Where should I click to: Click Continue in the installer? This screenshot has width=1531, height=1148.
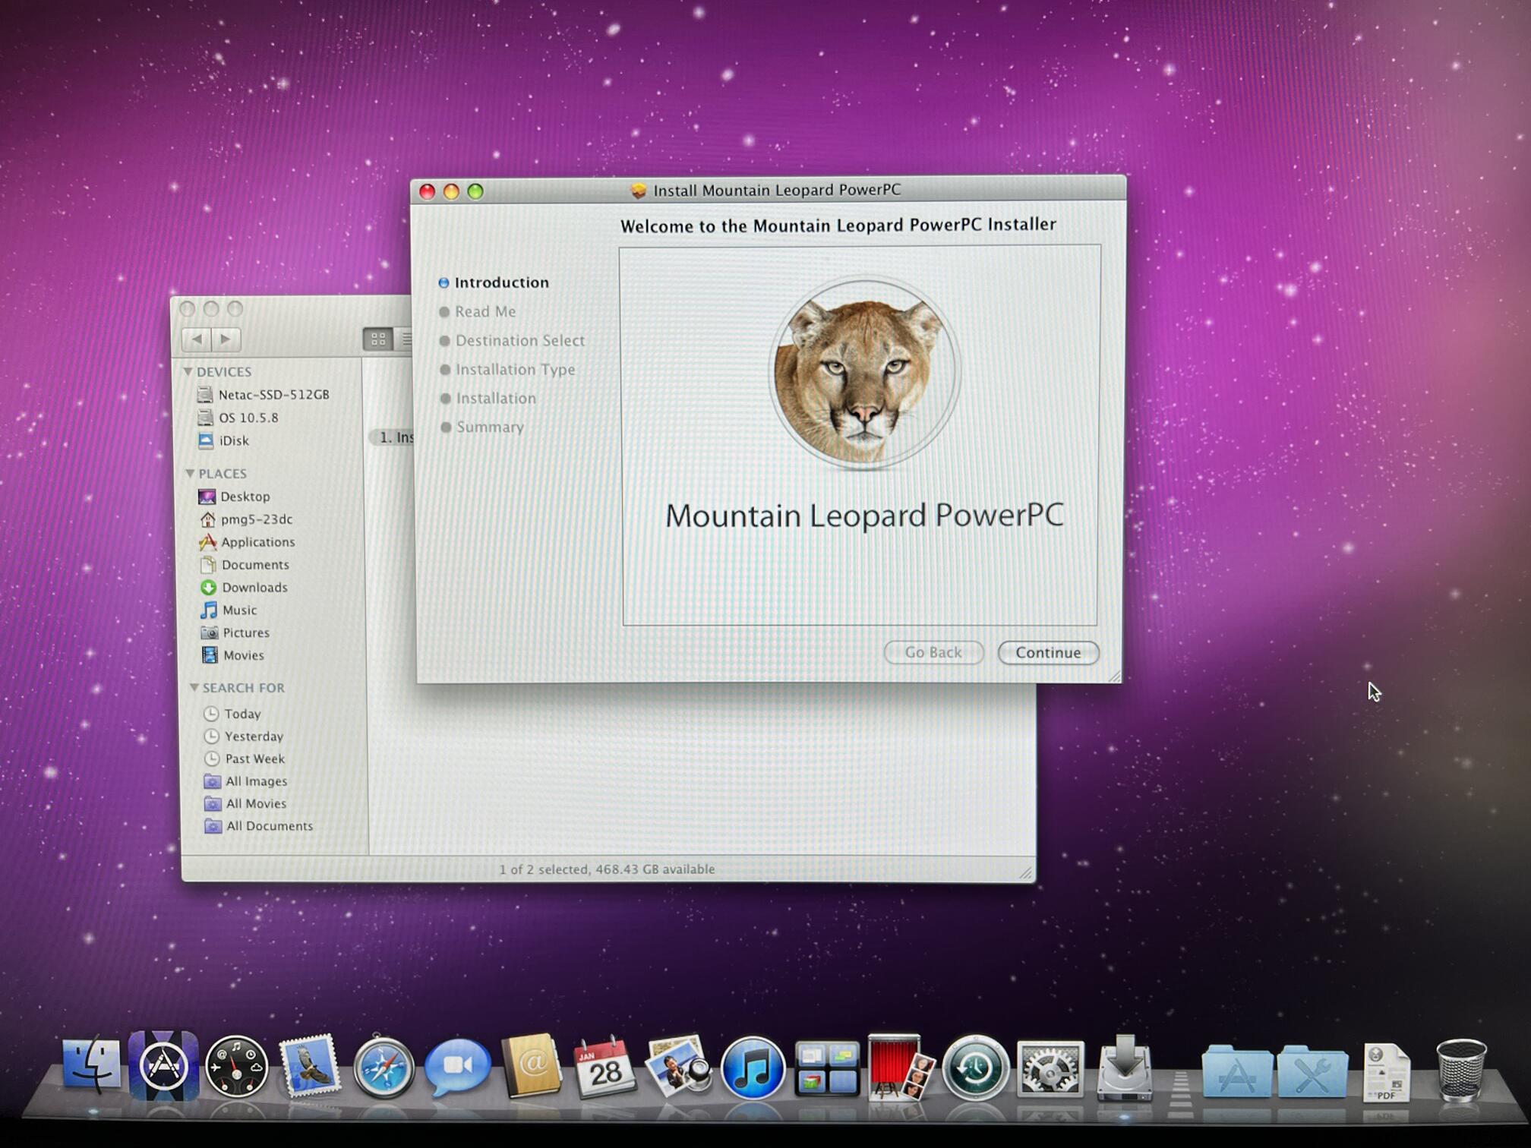(x=1048, y=652)
